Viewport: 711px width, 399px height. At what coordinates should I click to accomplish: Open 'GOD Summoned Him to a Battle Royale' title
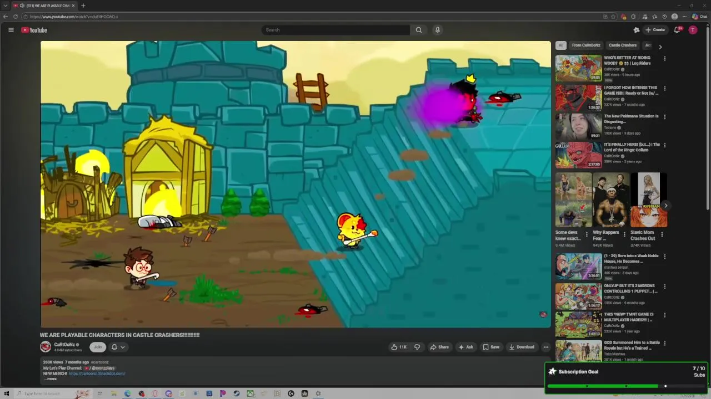[x=632, y=345]
